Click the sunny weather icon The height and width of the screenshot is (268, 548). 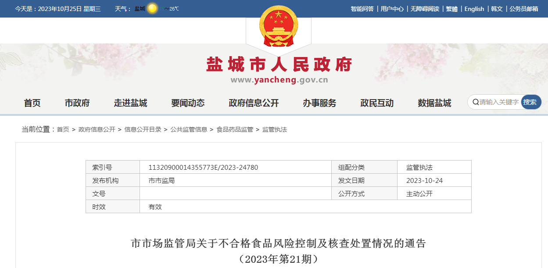point(152,8)
